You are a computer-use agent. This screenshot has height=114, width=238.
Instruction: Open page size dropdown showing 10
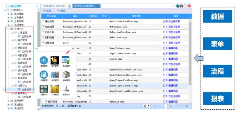(x=147, y=106)
